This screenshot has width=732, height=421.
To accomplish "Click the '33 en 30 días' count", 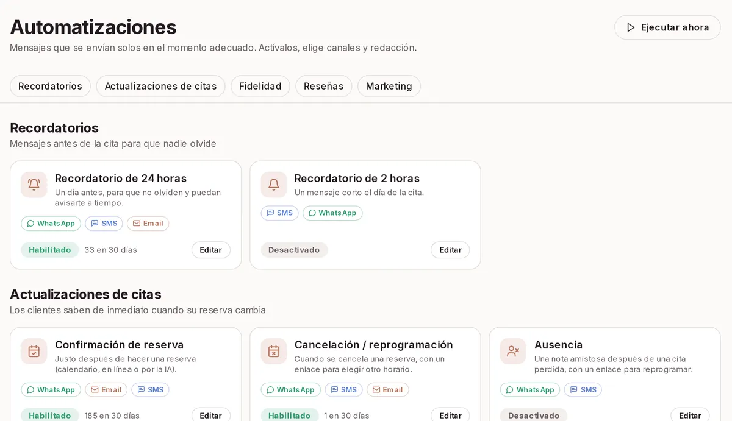I will (x=110, y=250).
